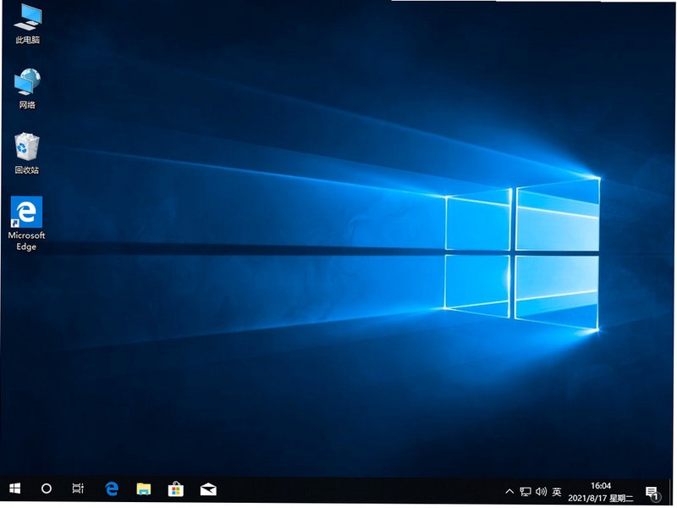The width and height of the screenshot is (677, 508).
Task: Select the 网络 desktop icon
Action: [x=27, y=89]
